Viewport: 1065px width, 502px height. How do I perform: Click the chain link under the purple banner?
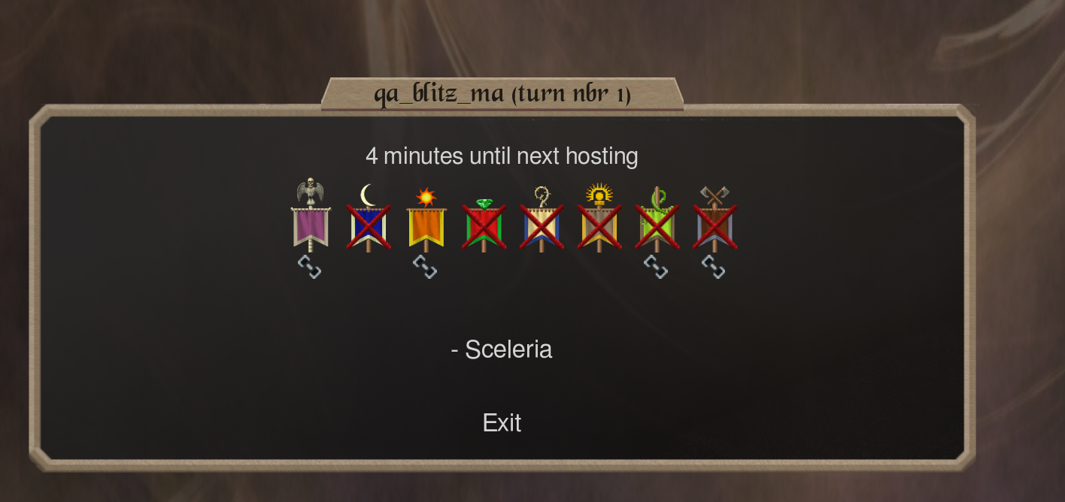coord(309,267)
